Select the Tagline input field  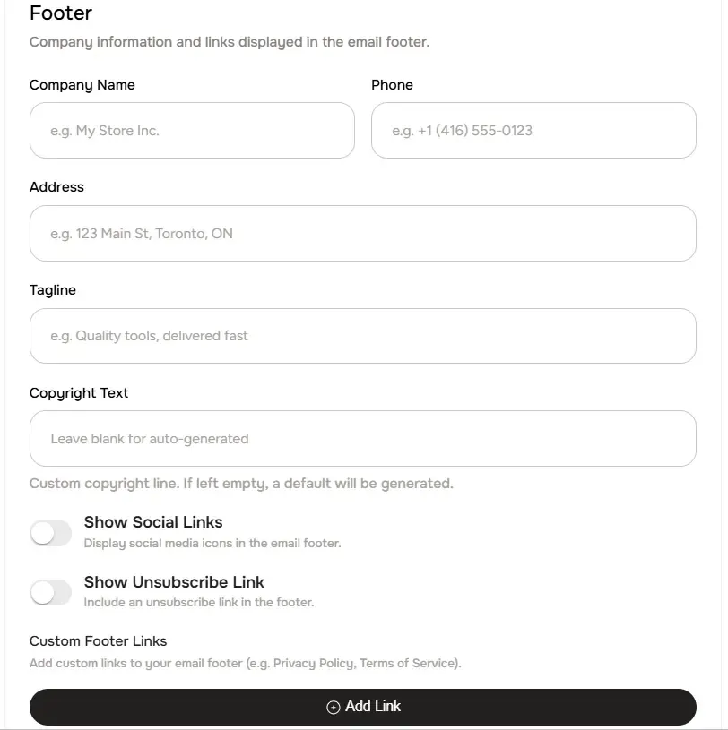[362, 335]
